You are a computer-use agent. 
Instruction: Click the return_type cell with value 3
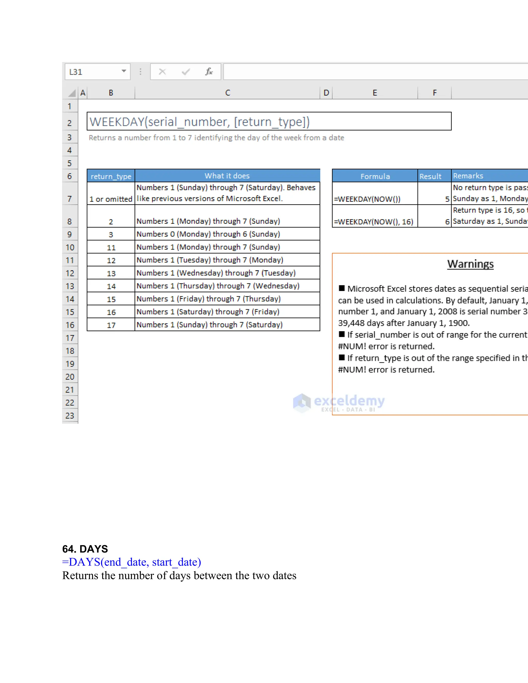point(111,234)
